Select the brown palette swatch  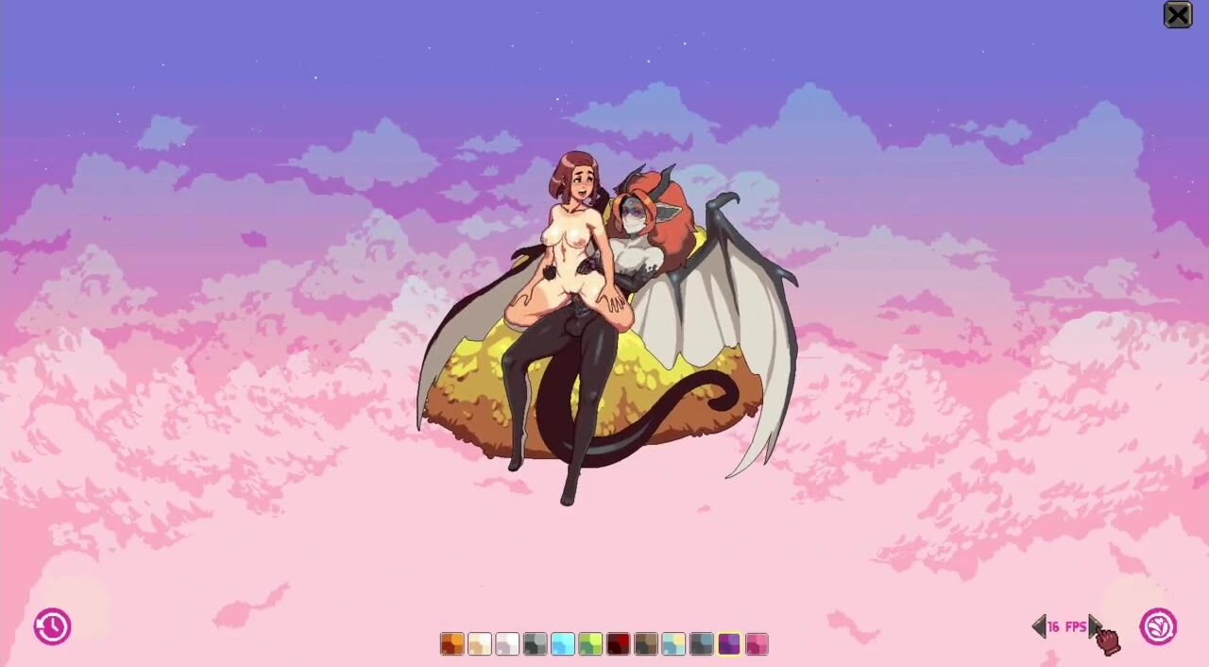646,644
